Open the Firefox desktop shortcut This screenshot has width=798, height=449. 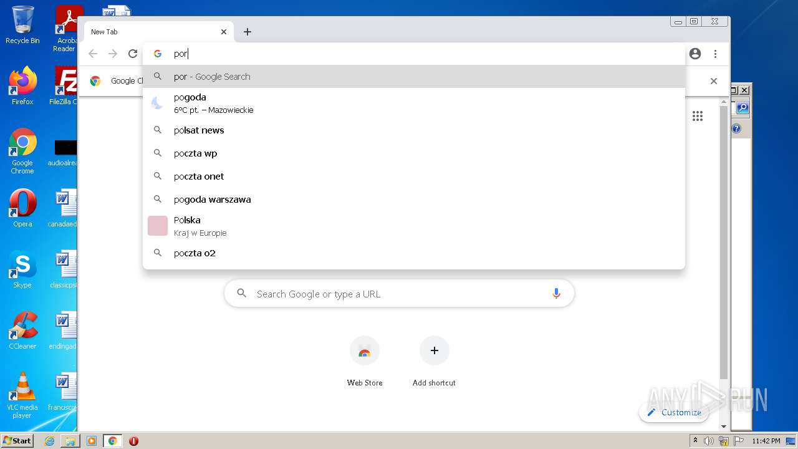pyautogui.click(x=22, y=86)
